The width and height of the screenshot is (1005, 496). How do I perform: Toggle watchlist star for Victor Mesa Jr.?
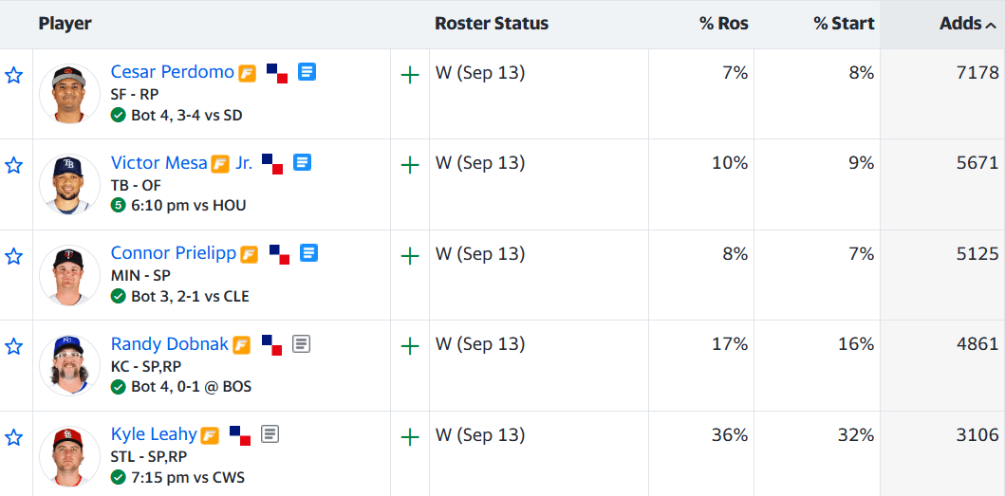tap(13, 166)
